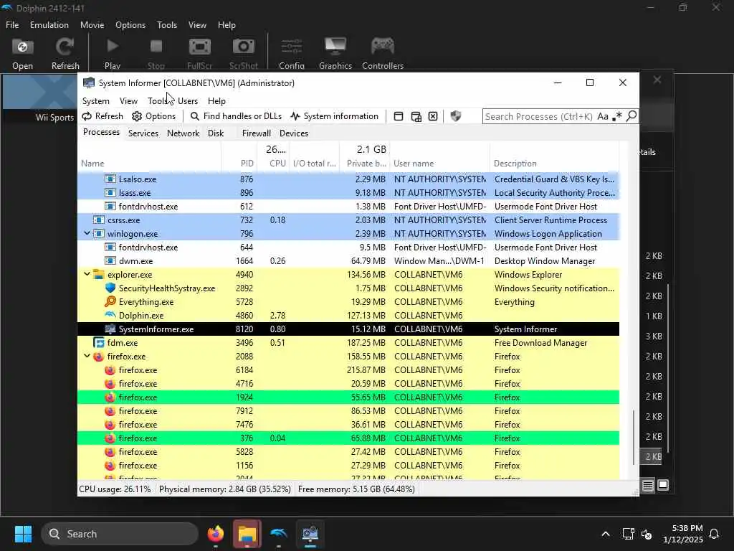Switch to the Devices tab
The width and height of the screenshot is (734, 551).
(294, 133)
